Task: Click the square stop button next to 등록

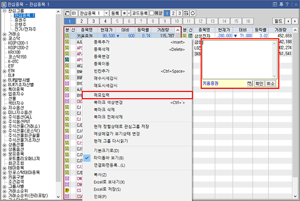Action: tap(124, 13)
